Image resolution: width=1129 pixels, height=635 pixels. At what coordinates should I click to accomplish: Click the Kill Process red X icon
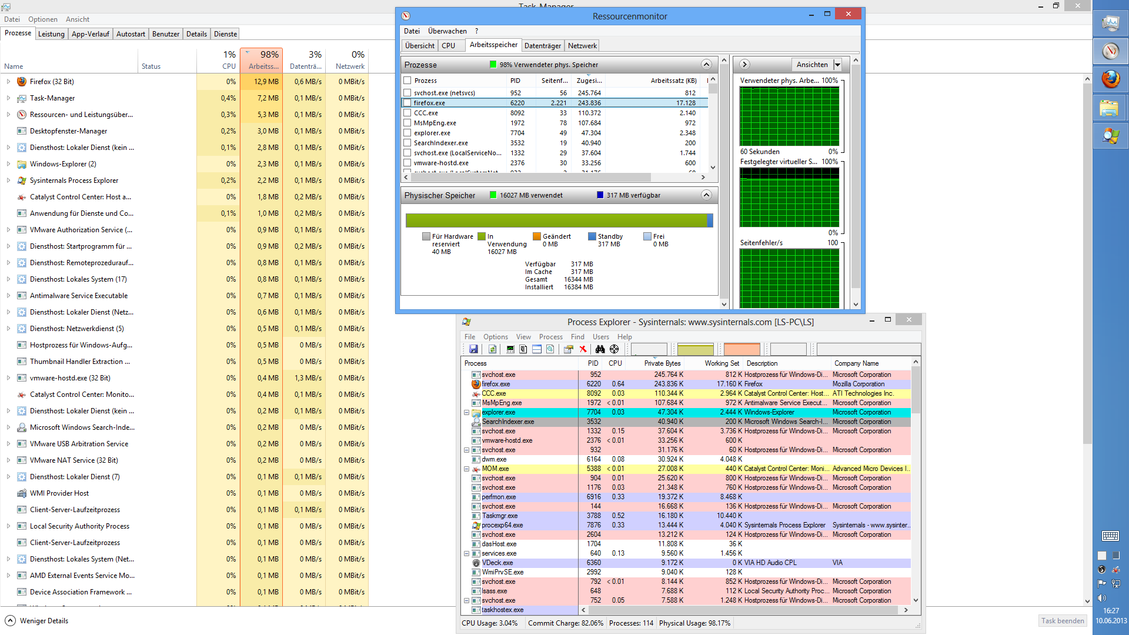point(583,349)
